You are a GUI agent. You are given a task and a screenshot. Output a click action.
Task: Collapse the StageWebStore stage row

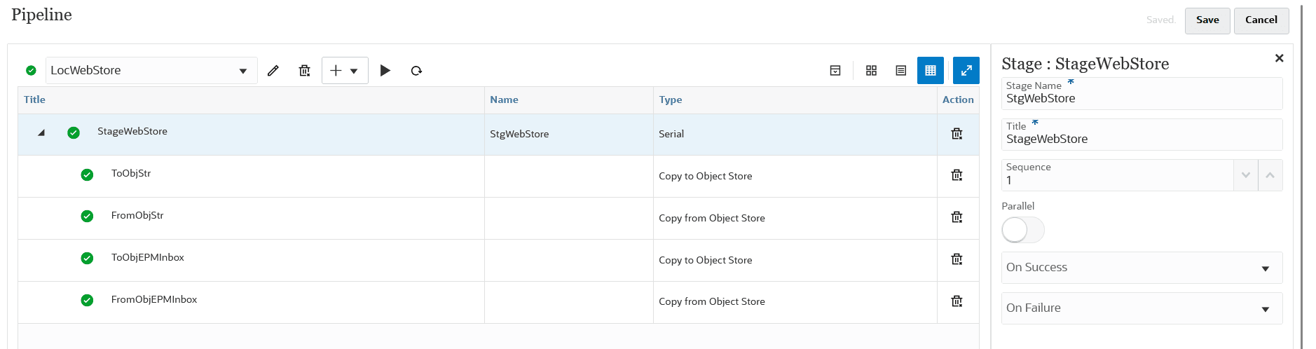pos(41,132)
